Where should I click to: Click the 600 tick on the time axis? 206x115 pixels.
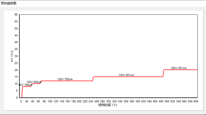tap(195, 101)
